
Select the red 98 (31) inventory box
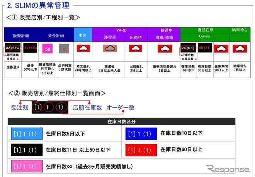coord(205,48)
